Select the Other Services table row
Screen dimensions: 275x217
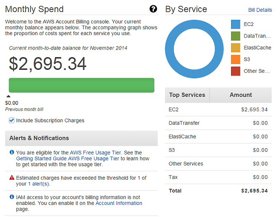pyautogui.click(x=218, y=164)
